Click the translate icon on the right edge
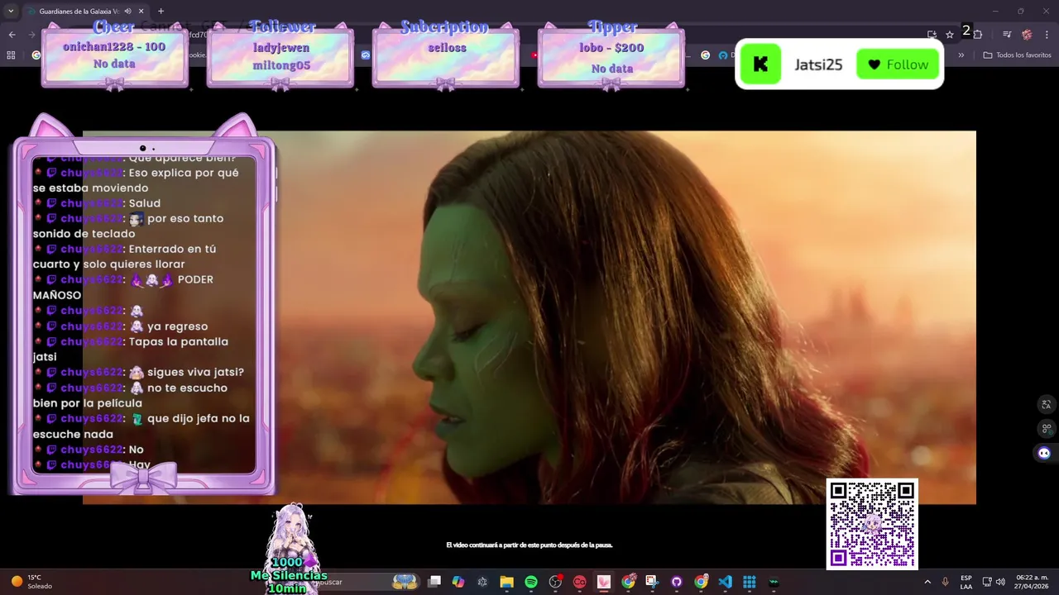Viewport: 1059px width, 595px height. pos(1046,404)
